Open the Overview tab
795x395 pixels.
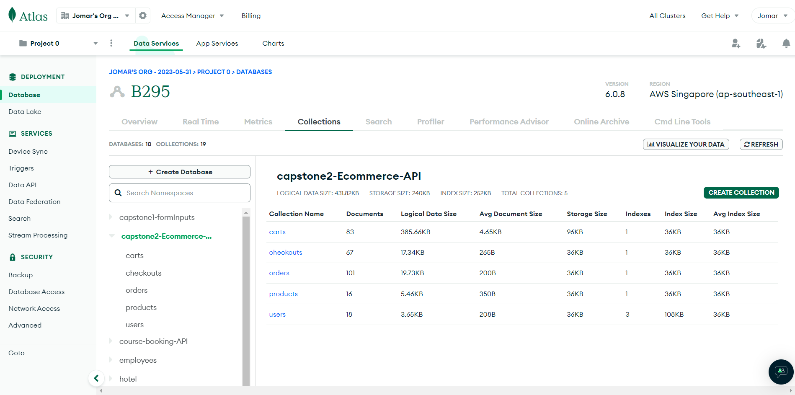point(139,121)
